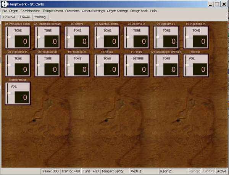This screenshot has width=229, height=175.
Task: Select the Voicing tab
Action: pos(40,17)
